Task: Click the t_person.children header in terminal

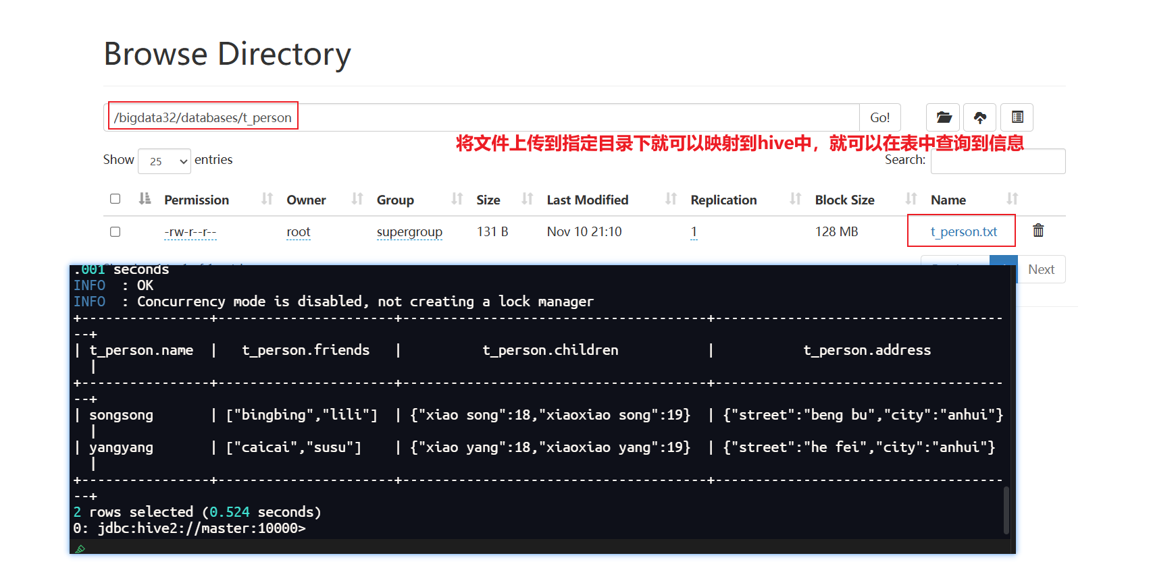Action: (551, 350)
